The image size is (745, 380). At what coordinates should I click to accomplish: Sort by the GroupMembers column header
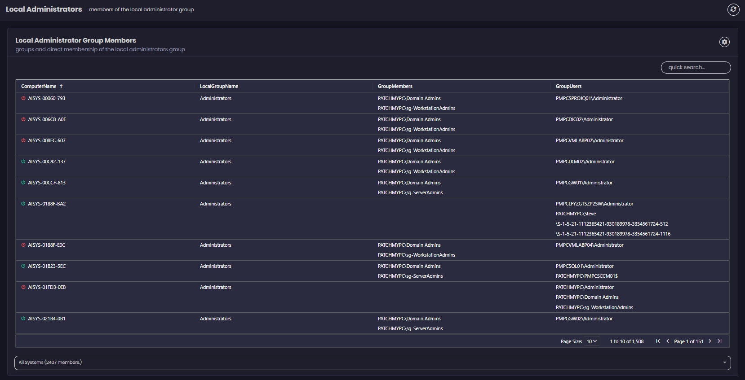click(395, 86)
